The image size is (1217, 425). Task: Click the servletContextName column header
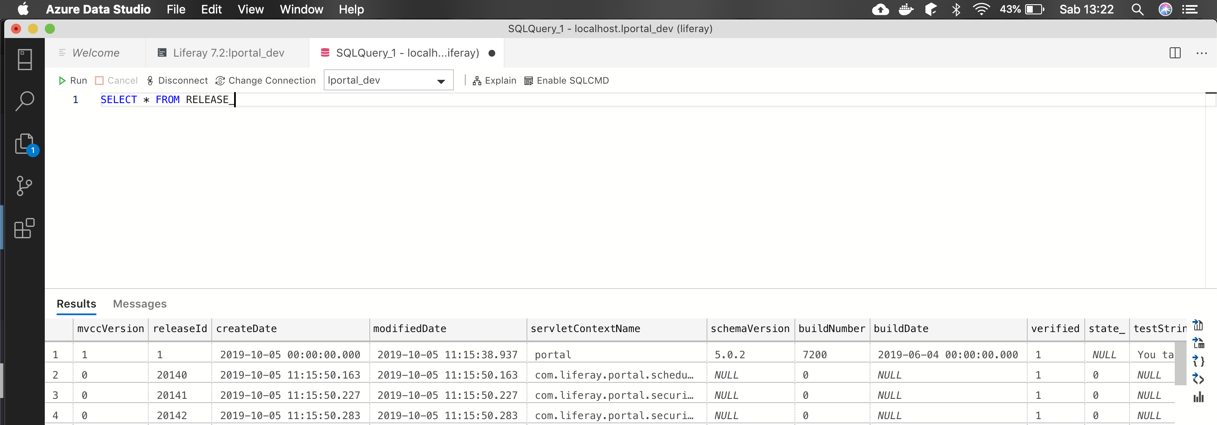click(x=617, y=329)
